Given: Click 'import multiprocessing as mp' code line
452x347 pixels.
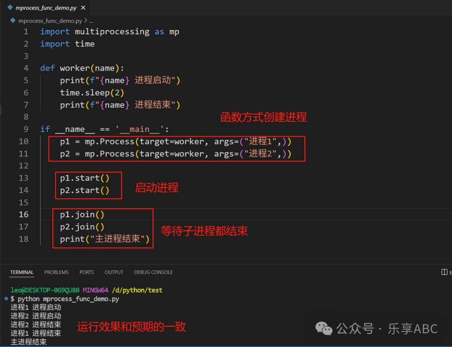Looking at the screenshot, I should [x=110, y=31].
